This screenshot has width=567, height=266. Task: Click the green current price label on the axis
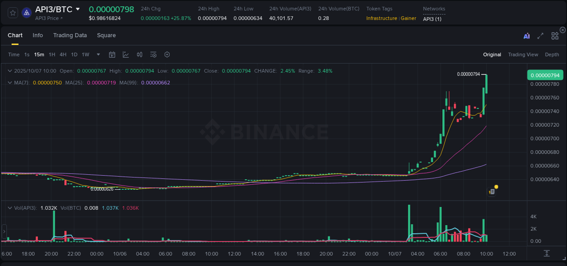tap(545, 74)
